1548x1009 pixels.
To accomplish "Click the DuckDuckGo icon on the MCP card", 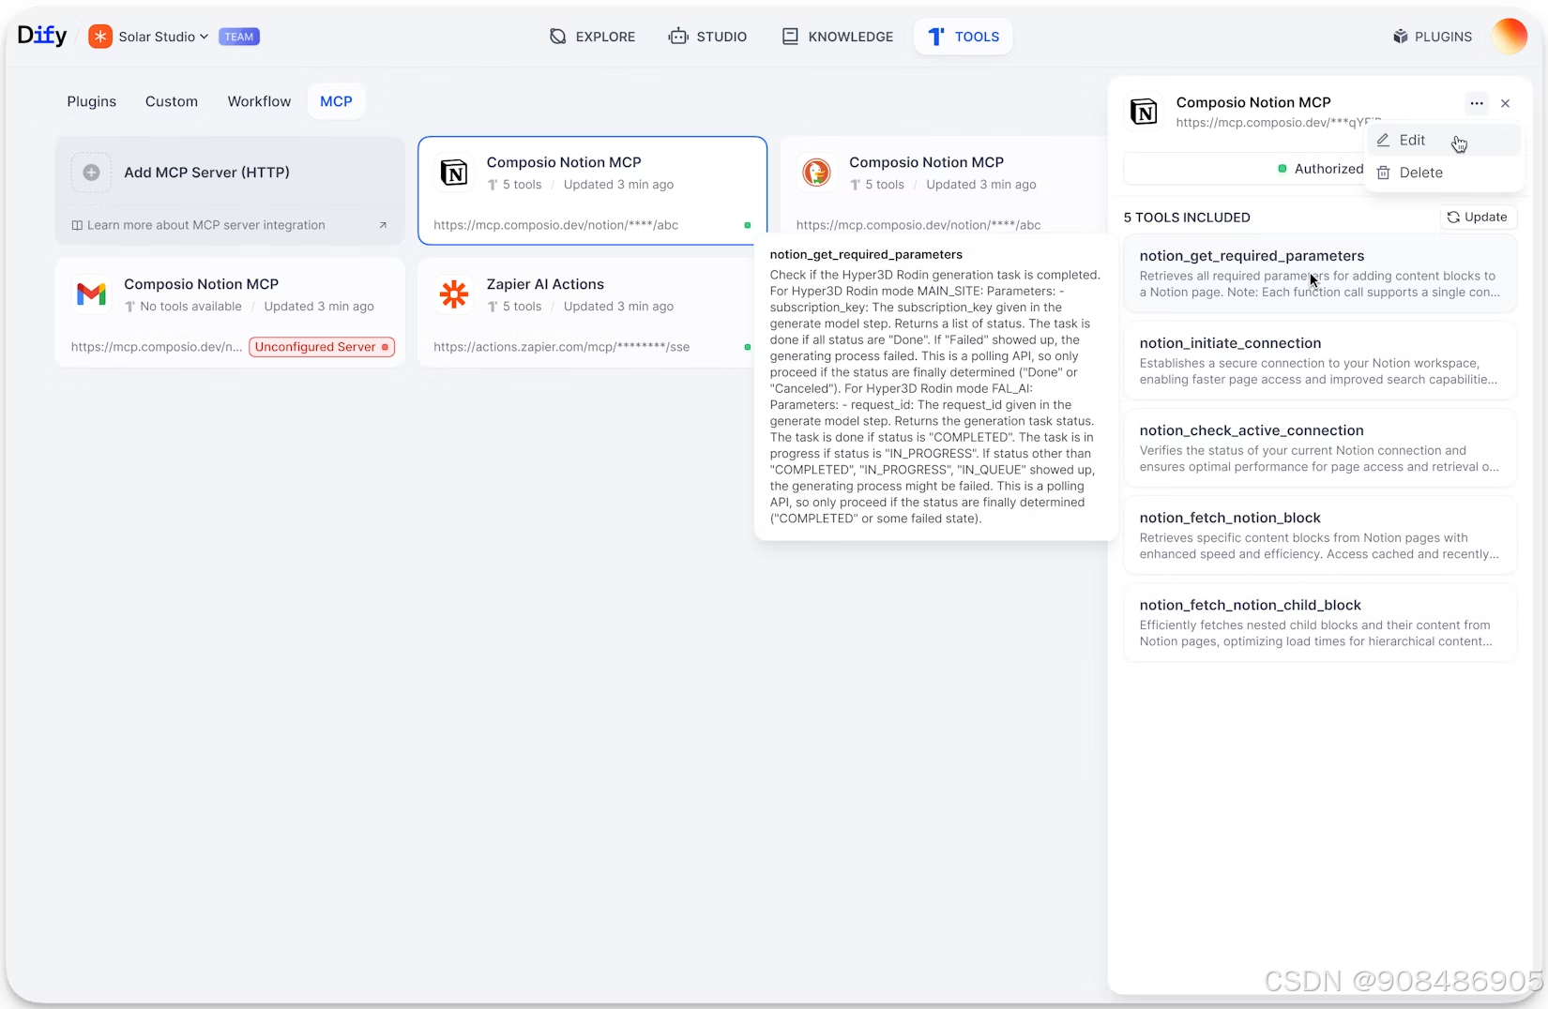I will [816, 173].
